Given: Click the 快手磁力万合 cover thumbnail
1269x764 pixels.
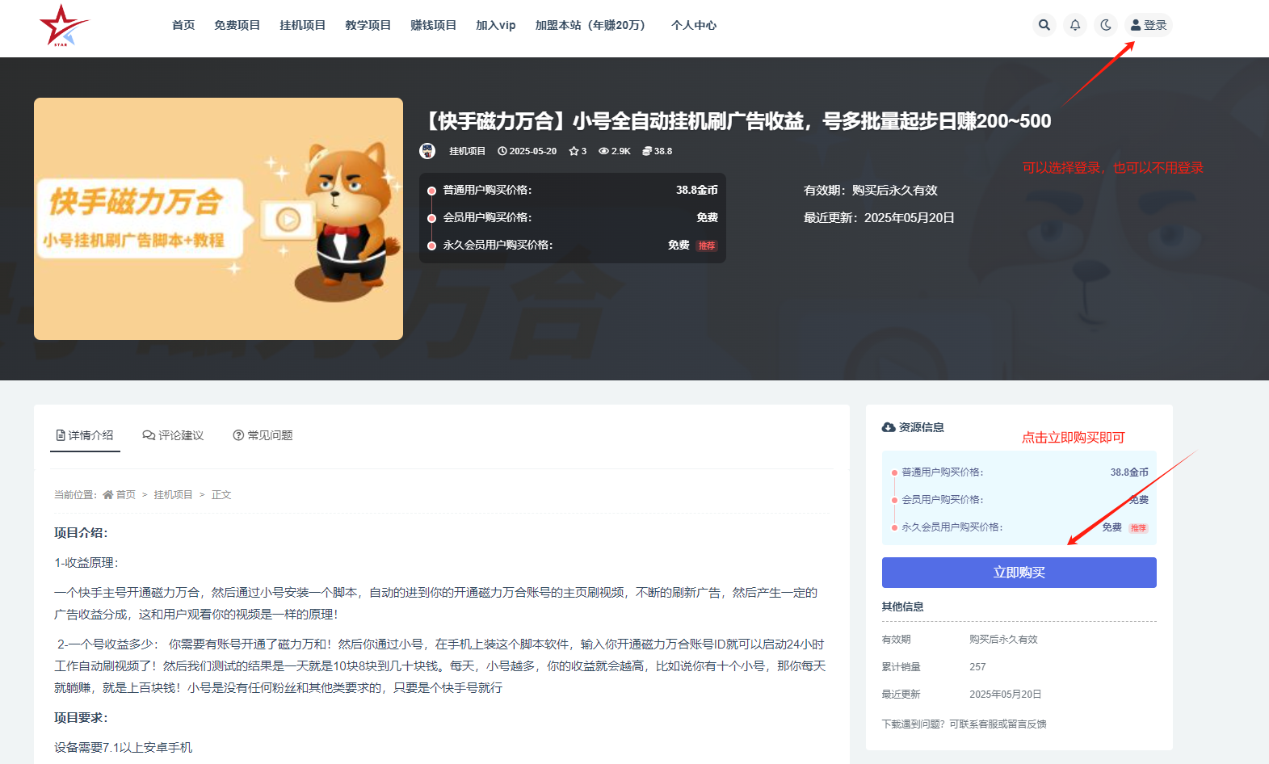Looking at the screenshot, I should (x=218, y=219).
